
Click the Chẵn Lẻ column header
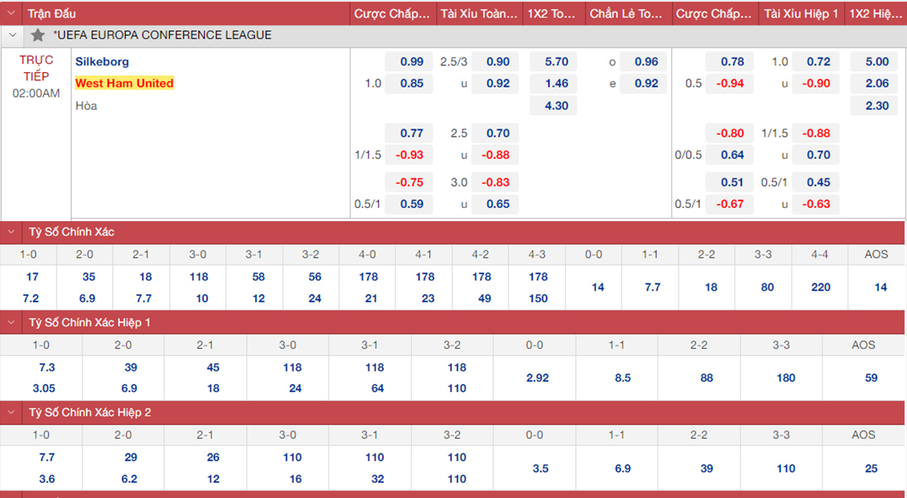625,14
